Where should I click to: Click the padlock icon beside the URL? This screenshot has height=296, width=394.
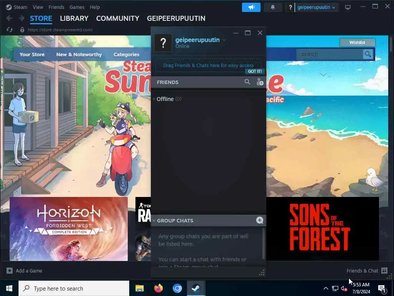(x=22, y=30)
